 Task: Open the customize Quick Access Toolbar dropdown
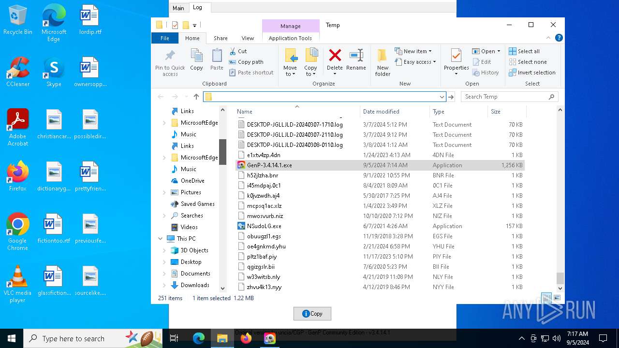195,25
